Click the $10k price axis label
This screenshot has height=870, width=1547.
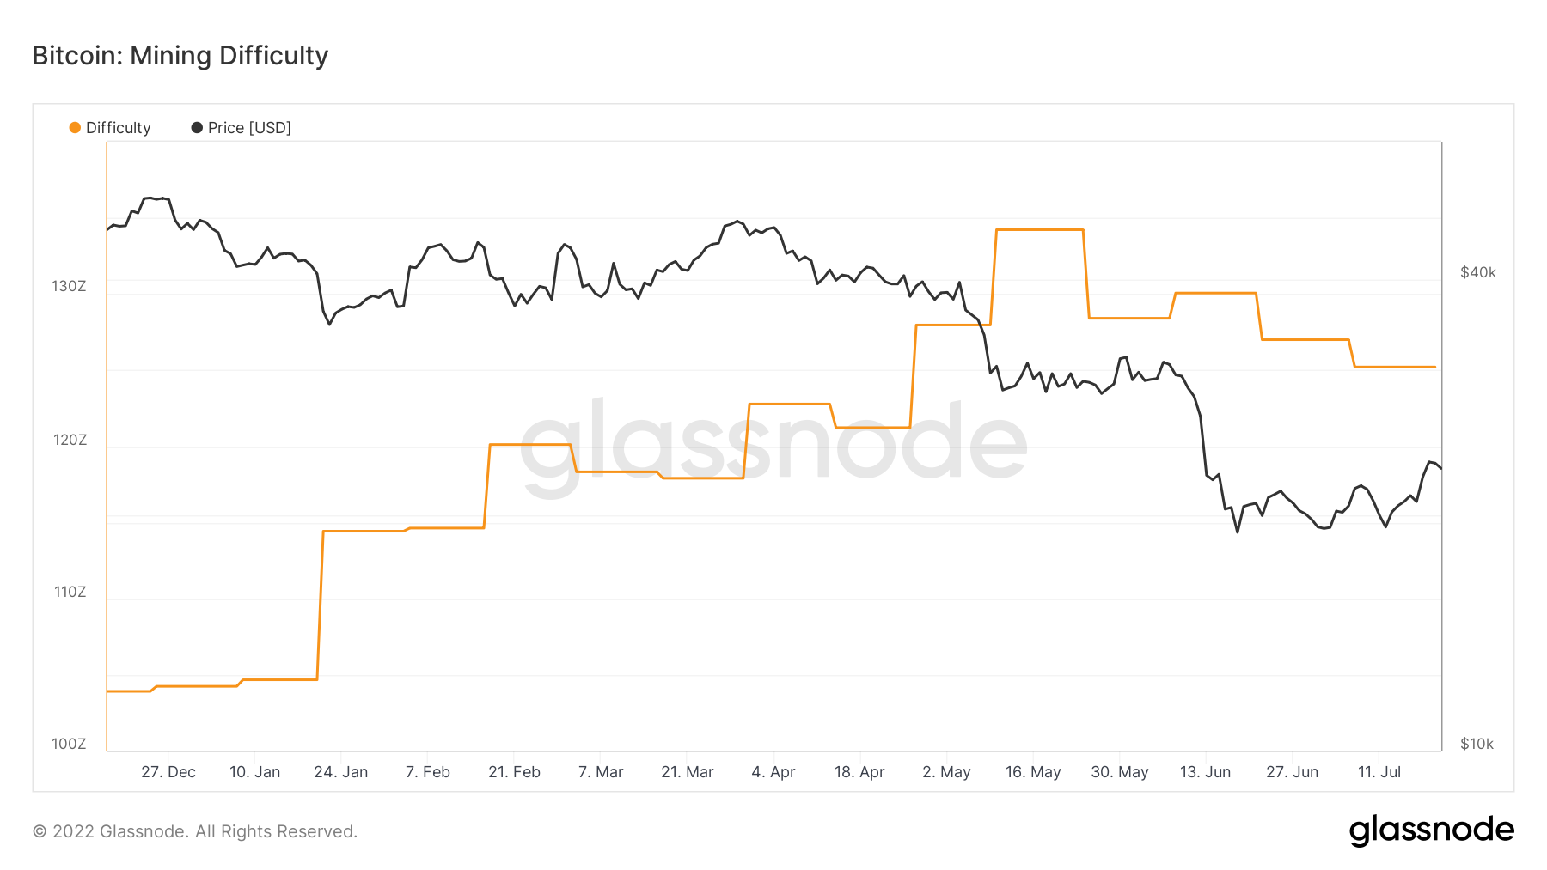pyautogui.click(x=1477, y=744)
